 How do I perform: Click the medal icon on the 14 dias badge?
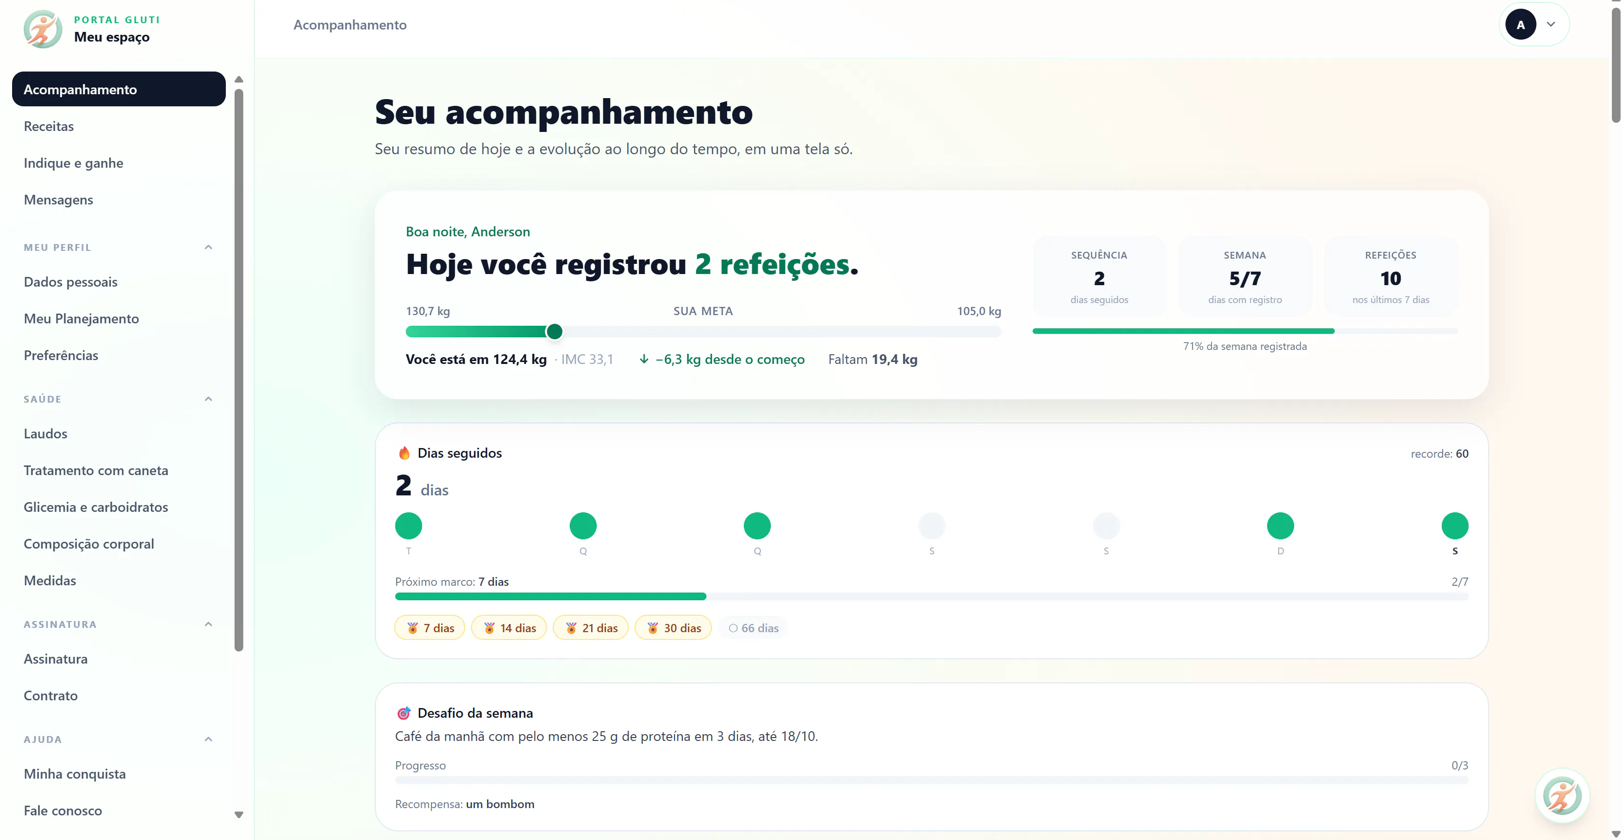click(x=489, y=628)
